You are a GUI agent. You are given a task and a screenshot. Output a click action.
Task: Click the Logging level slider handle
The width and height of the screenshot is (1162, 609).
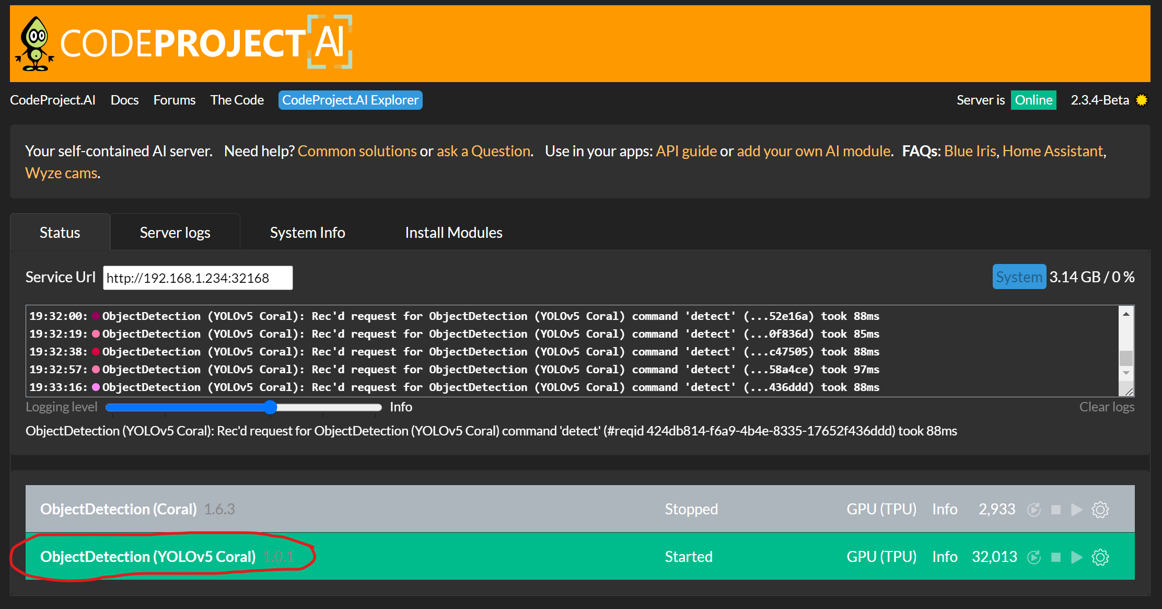[x=270, y=407]
